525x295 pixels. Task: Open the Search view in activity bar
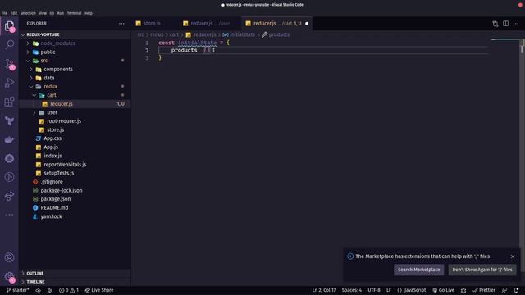coord(9,44)
